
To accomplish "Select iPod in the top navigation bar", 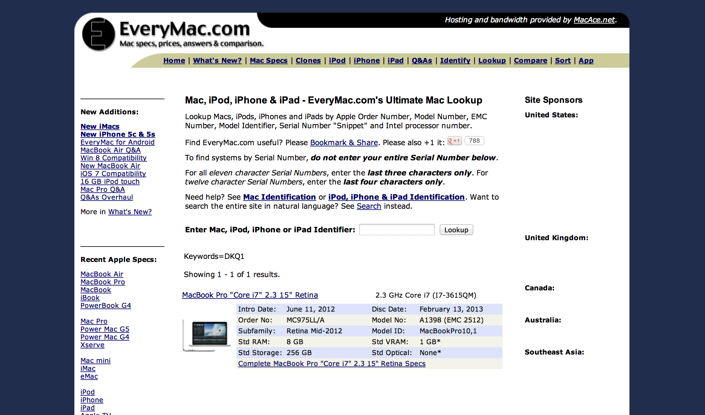I will (337, 60).
